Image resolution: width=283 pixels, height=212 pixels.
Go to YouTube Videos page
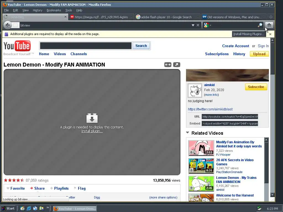pos(60,54)
